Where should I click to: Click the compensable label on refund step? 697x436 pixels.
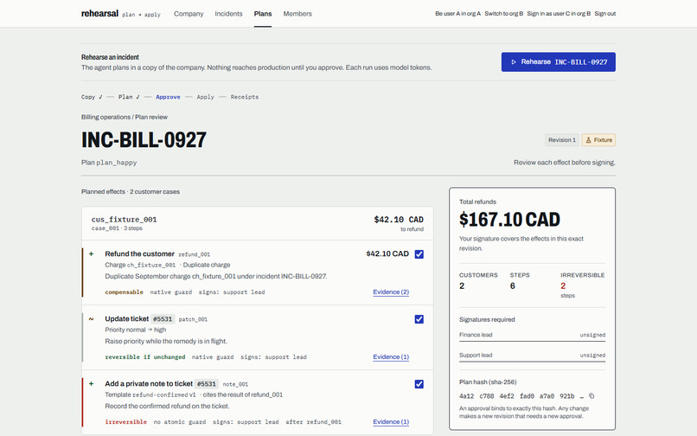[124, 292]
